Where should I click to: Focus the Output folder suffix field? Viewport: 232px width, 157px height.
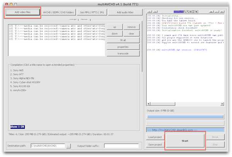[121, 146]
